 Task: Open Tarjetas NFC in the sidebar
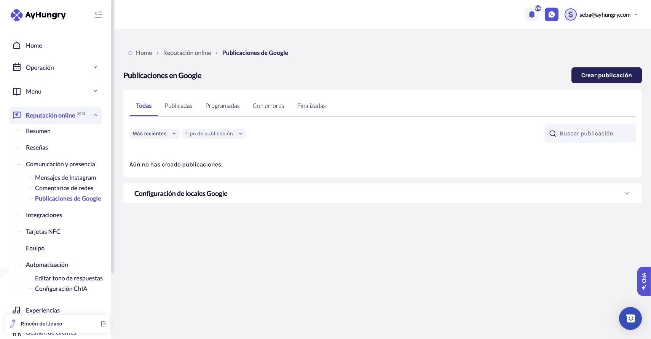[43, 232]
